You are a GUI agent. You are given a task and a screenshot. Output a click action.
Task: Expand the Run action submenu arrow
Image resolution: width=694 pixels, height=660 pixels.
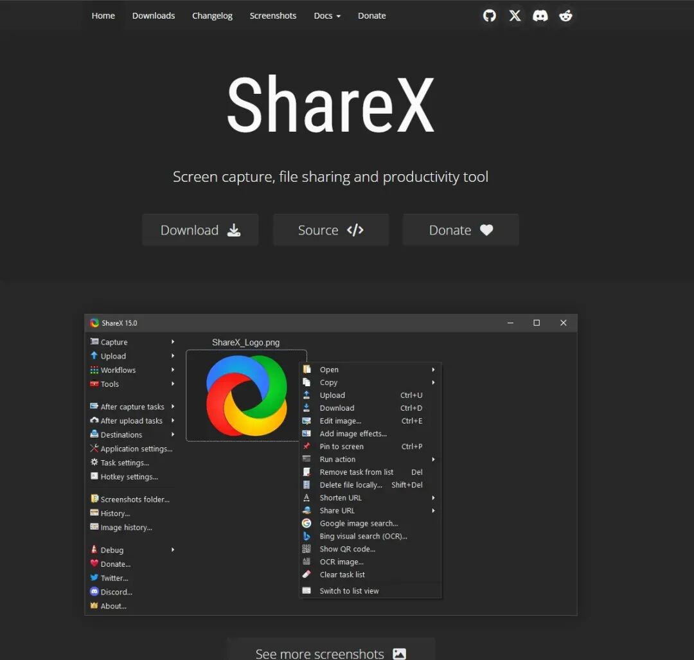433,459
